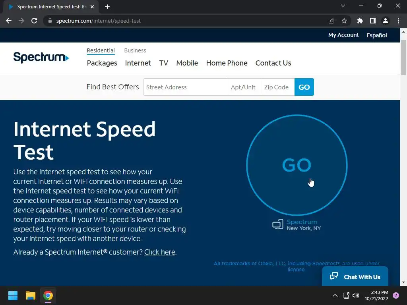This screenshot has height=305, width=407.
Task: Close the Spectrum Internet Speed Test tab
Action: tap(92, 7)
